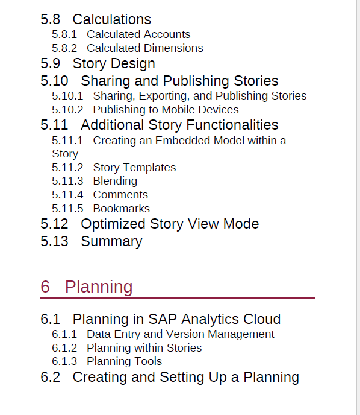Jump to 5.9 Story Design

pos(98,63)
